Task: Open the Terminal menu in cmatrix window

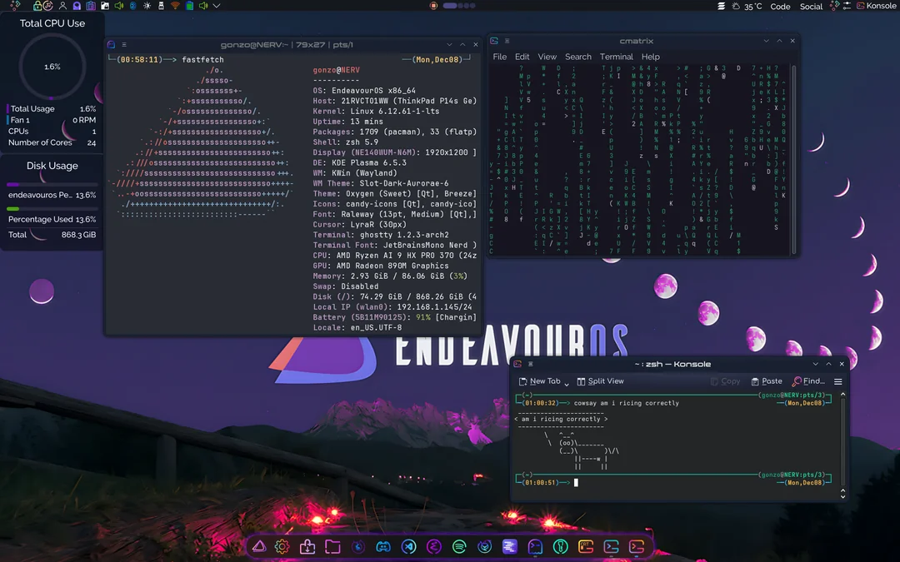Action: 616,57
